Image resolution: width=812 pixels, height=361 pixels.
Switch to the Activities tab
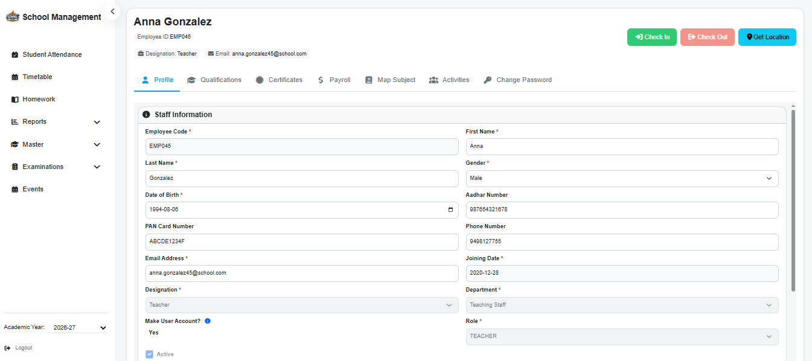click(x=449, y=80)
